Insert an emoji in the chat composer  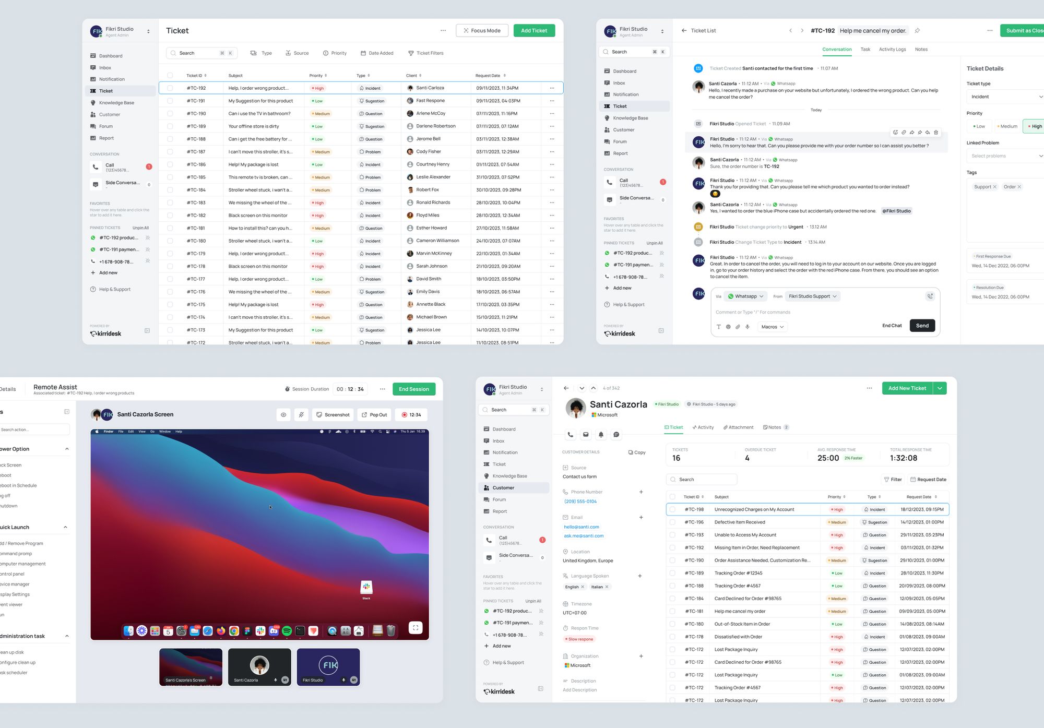pyautogui.click(x=728, y=327)
